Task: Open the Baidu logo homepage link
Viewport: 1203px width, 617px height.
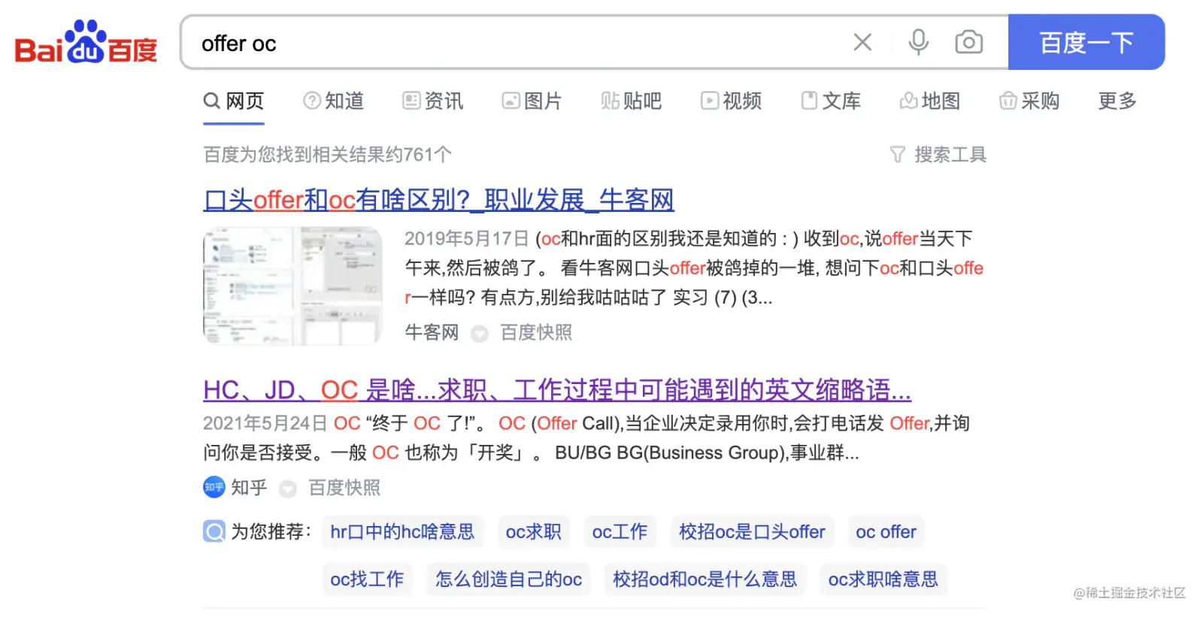Action: [x=86, y=42]
